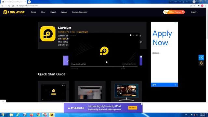208x117 pixels.
Task: Click Open button in side advertisement
Action: [164, 84]
